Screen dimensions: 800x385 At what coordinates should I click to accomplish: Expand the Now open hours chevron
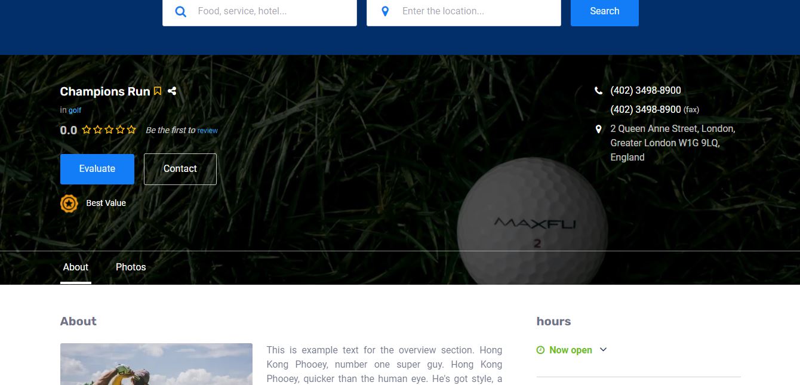pyautogui.click(x=603, y=350)
